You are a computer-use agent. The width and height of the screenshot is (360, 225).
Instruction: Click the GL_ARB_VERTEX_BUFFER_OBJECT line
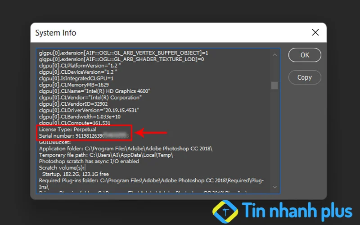coord(123,53)
